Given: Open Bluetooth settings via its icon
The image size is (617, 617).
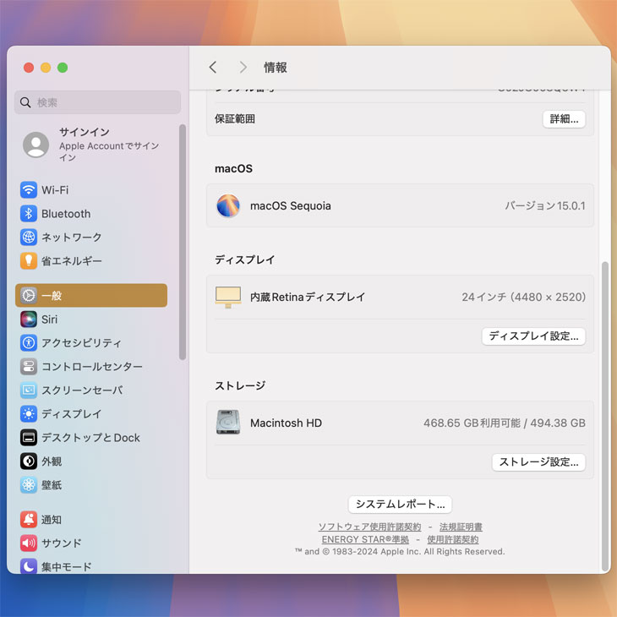Looking at the screenshot, I should click(29, 214).
